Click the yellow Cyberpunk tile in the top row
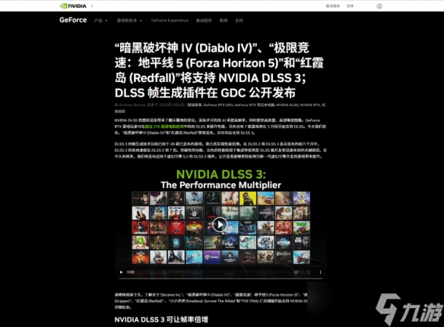This screenshot has width=444, height=327. tap(248, 199)
